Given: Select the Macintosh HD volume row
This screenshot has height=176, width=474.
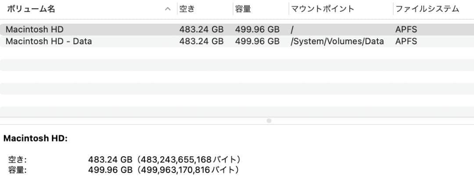Looking at the screenshot, I should pos(237,29).
